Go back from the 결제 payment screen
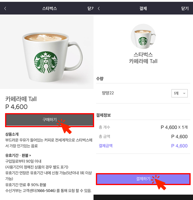 click(99, 9)
